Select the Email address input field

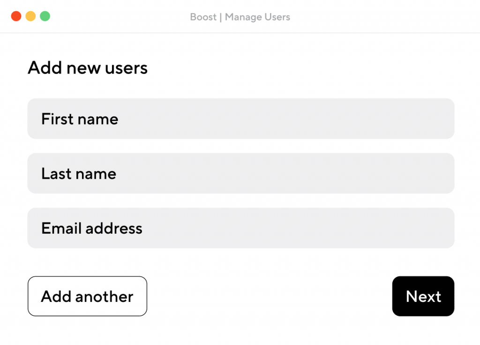(241, 228)
